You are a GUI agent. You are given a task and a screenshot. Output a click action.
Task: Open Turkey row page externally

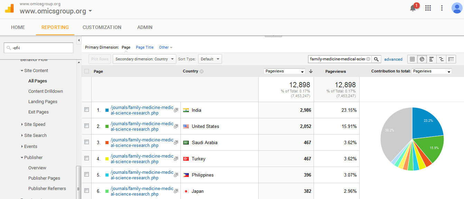point(176,159)
